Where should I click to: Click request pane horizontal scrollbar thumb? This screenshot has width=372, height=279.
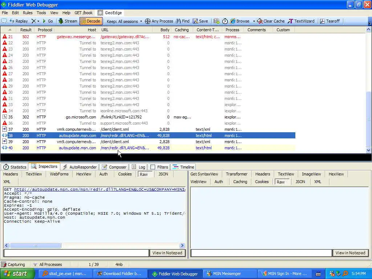coord(35,245)
